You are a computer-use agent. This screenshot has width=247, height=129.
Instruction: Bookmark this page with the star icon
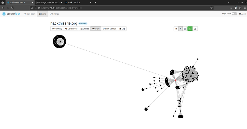(x=211, y=8)
